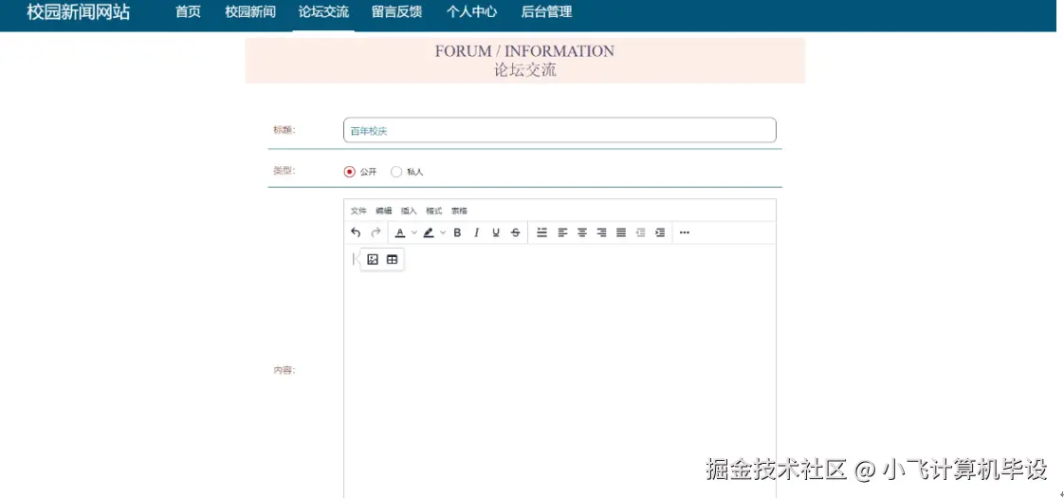The width and height of the screenshot is (1064, 499).
Task: Justify text alignment
Action: 621,232
